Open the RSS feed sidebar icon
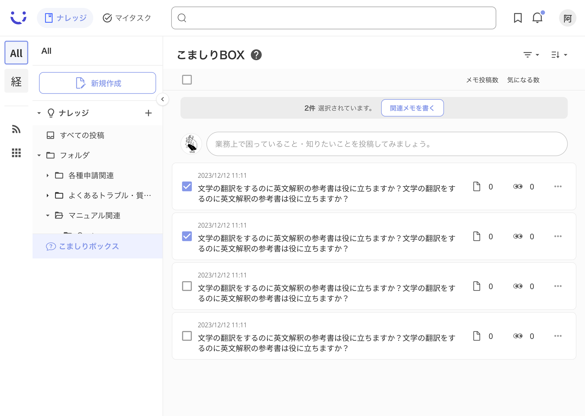The height and width of the screenshot is (416, 585). point(16,130)
